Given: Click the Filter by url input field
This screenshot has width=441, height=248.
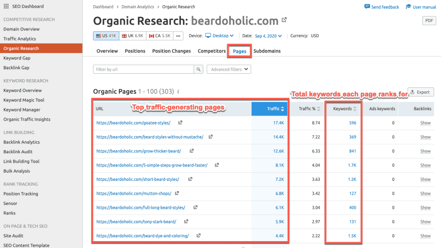Looking at the screenshot, I should click(x=143, y=69).
